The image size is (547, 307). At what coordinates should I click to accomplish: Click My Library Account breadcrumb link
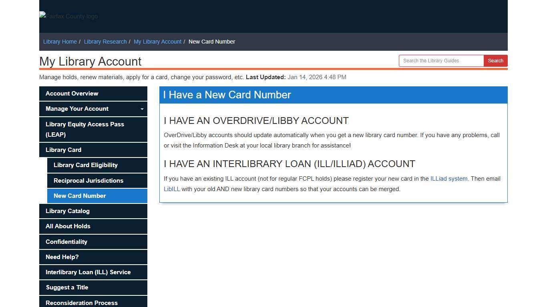click(x=157, y=41)
